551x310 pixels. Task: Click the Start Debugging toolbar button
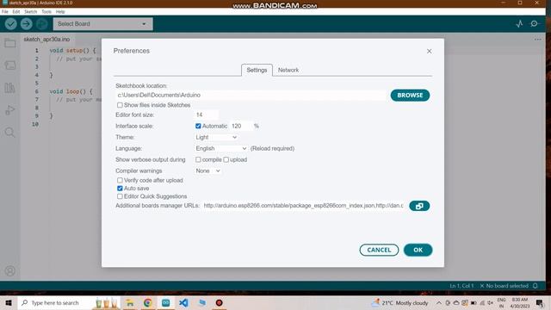(x=42, y=24)
